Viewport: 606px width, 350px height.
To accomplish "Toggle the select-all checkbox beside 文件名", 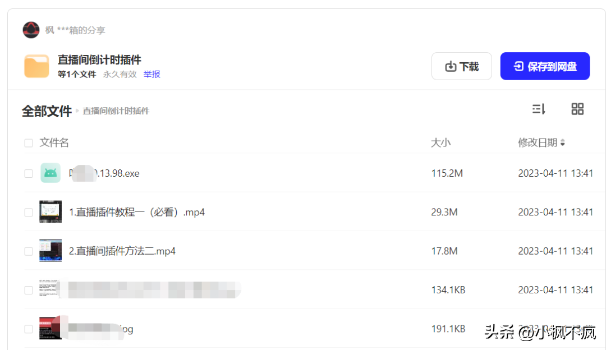I will [29, 143].
